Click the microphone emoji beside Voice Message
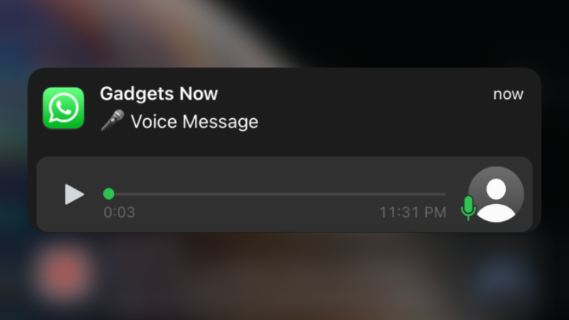This screenshot has height=320, width=569. tap(112, 120)
